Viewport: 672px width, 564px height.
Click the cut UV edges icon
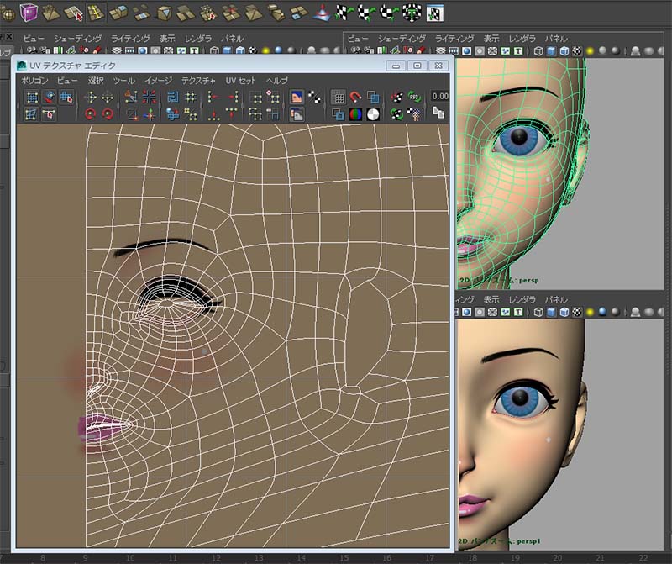(x=131, y=98)
